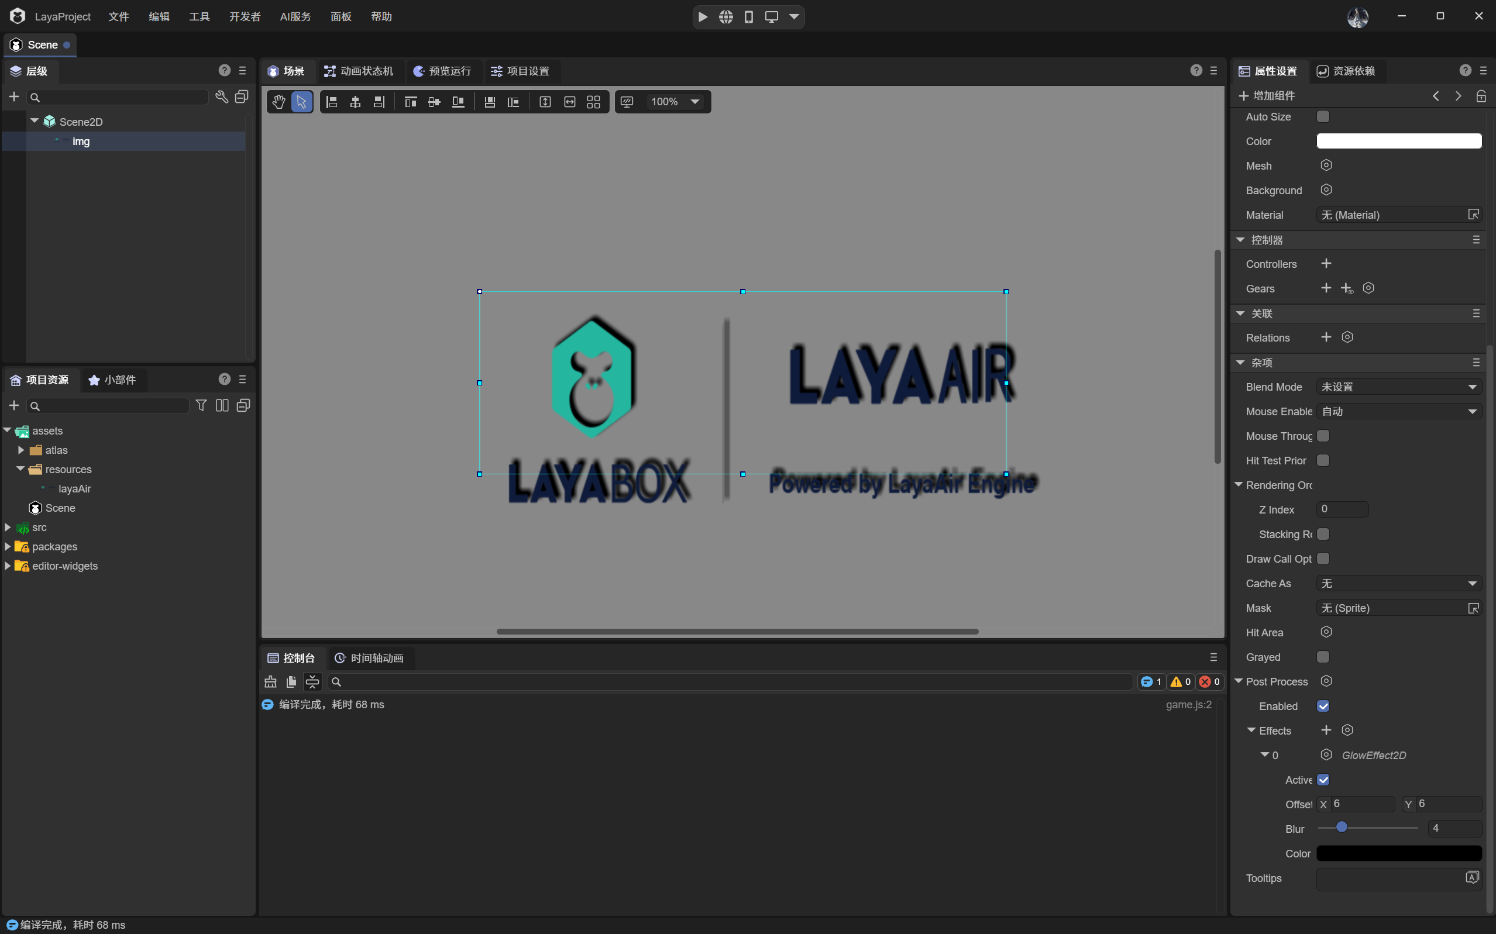Viewport: 1496px width, 934px height.
Task: Uncheck the GlowEffect2D Active checkbox
Action: [1323, 780]
